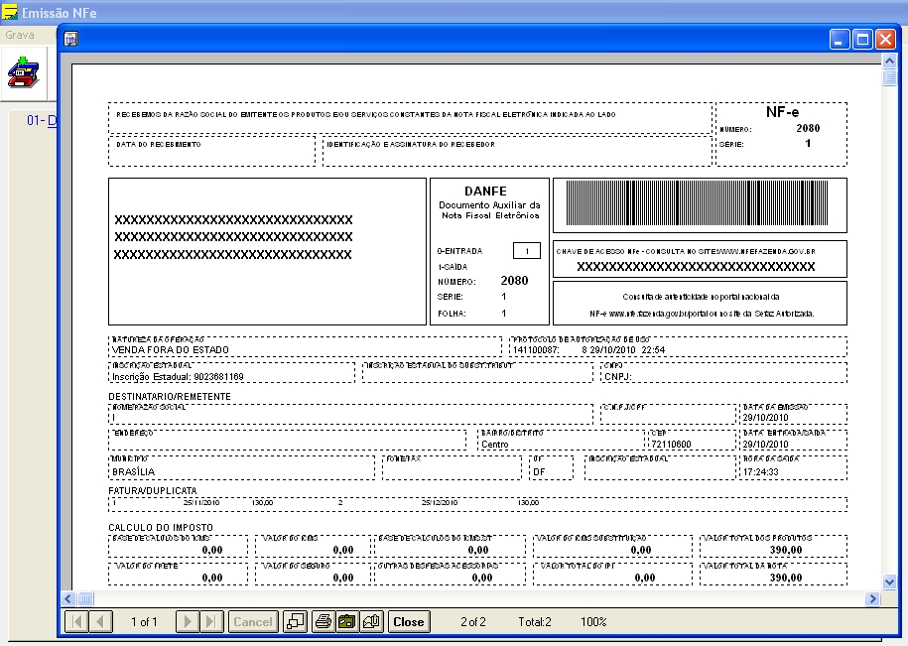Open the Emissão NFe title bar icon
Screen dimensions: 908x646
coord(10,13)
